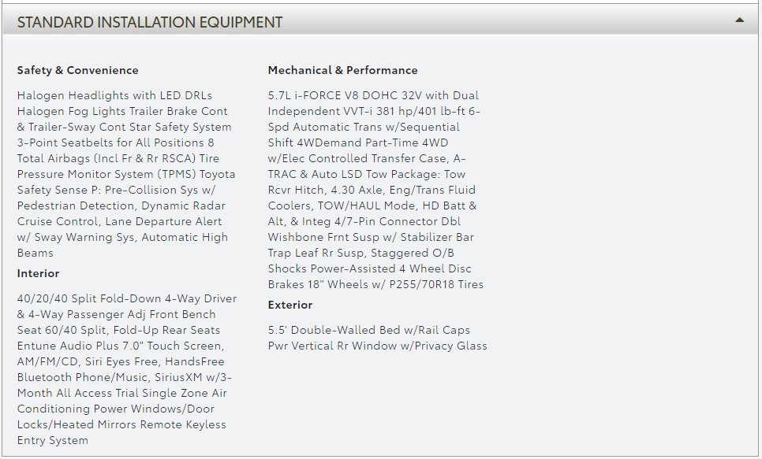762x459 pixels.
Task: Click the 5.7L i-FORCE V8 DOHC text line
Action: click(x=372, y=95)
